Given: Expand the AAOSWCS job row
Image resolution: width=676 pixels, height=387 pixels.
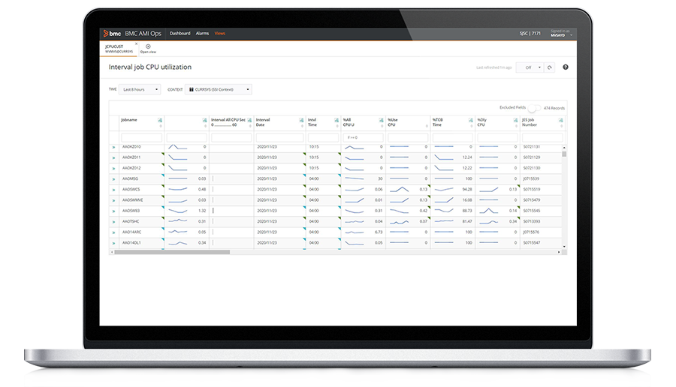Looking at the screenshot, I should pos(114,190).
